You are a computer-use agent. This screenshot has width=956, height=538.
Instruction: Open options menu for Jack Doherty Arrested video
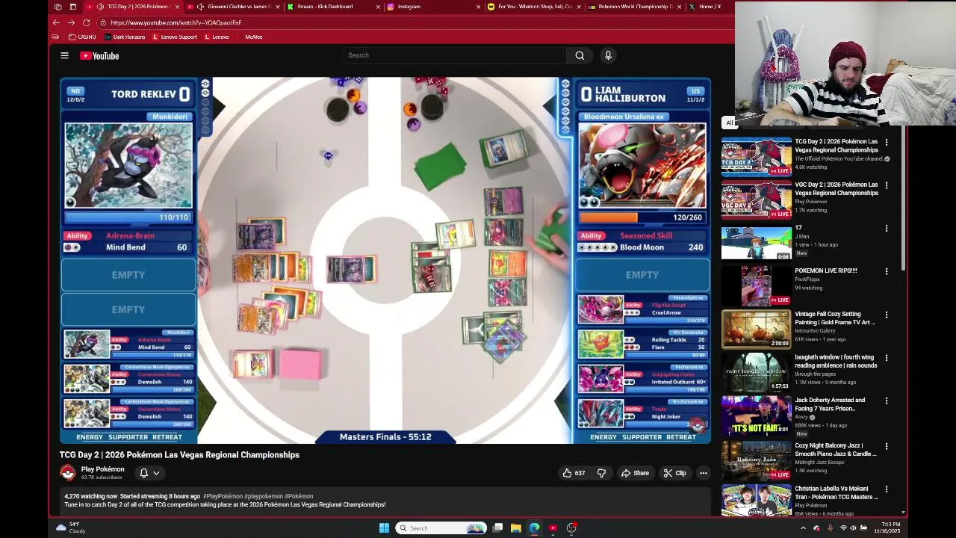click(x=887, y=401)
